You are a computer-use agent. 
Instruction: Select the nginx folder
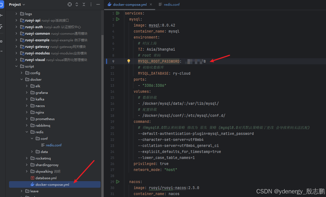click(37, 112)
